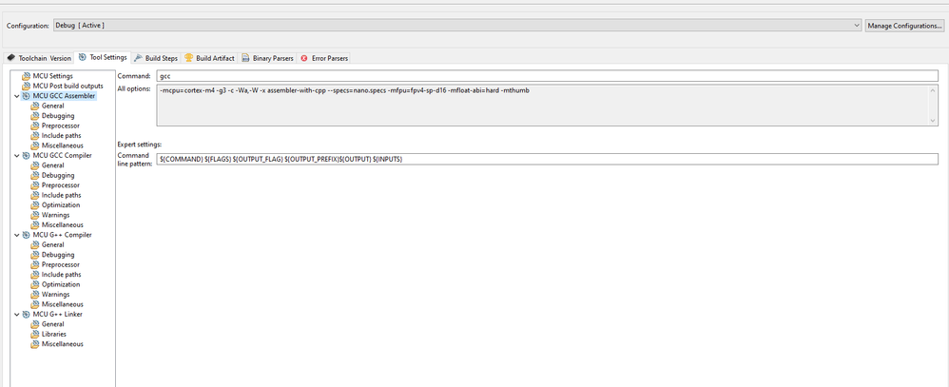Click the Command field containing gcc
The height and width of the screenshot is (387, 949).
547,76
